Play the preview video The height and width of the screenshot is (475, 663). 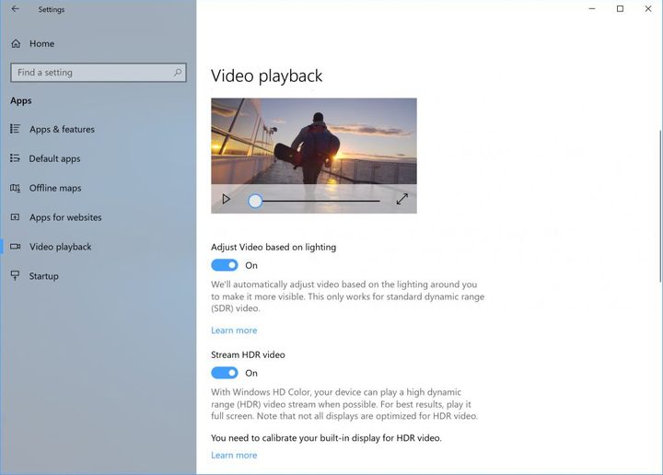[x=227, y=199]
